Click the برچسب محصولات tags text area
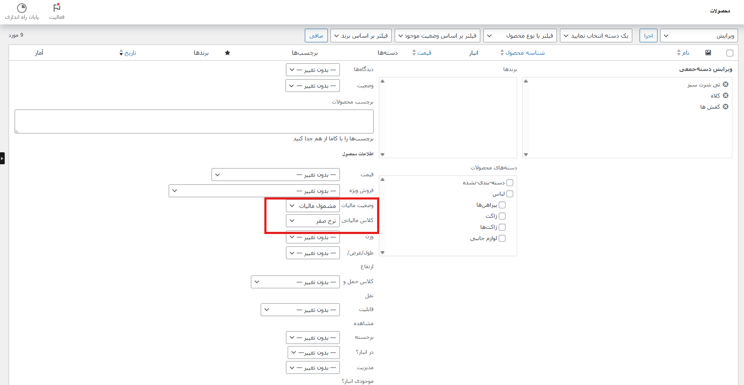This screenshot has height=385, width=744. 194,121
